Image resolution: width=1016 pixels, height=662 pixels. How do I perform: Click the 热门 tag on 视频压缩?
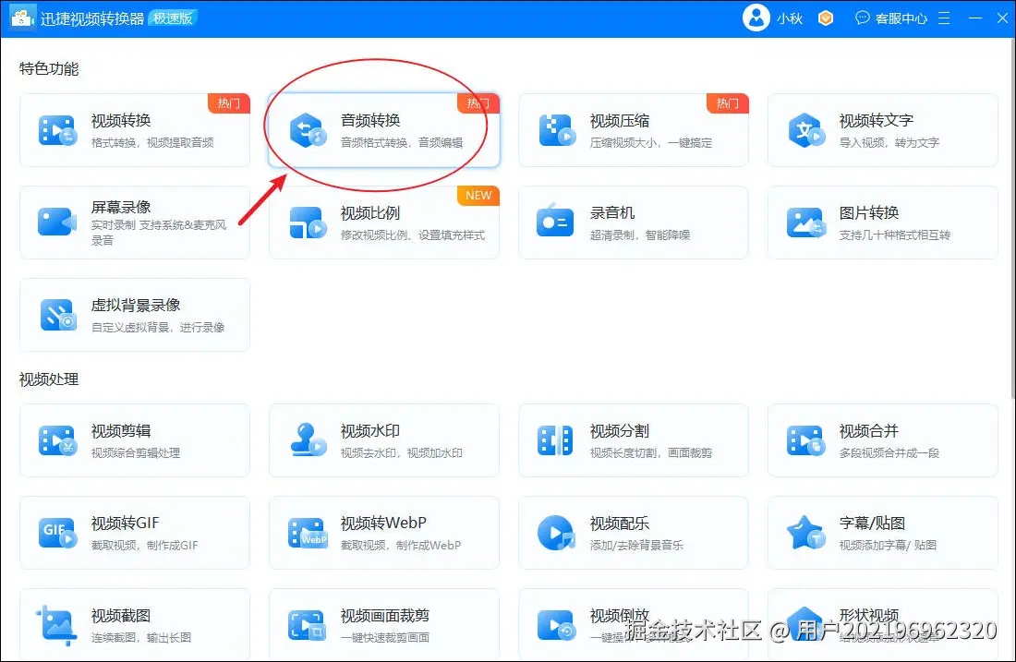(x=728, y=103)
